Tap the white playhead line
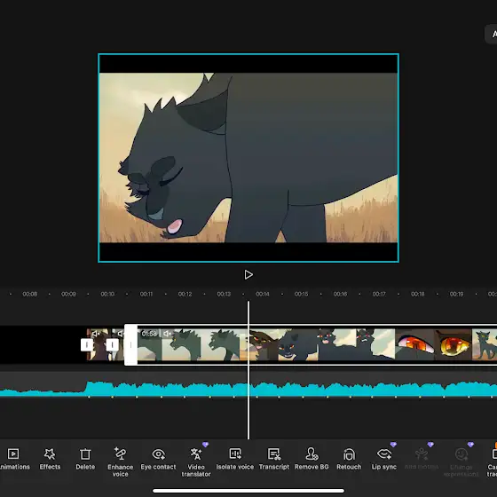Image resolution: width=497 pixels, height=497 pixels. pos(248,370)
